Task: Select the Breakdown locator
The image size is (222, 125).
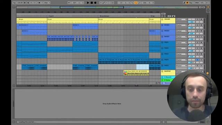Action: [104, 16]
